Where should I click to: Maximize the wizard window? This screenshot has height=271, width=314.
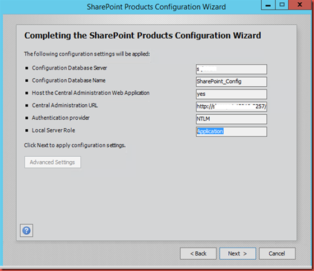pos(282,5)
